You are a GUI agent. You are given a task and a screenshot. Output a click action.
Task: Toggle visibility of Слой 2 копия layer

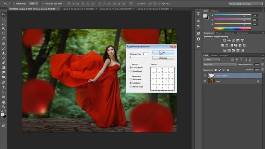click(x=205, y=75)
